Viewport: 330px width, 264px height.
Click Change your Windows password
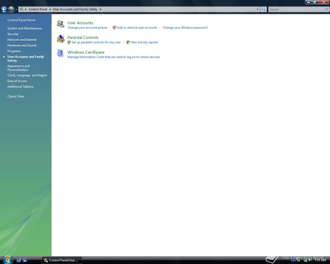[185, 28]
